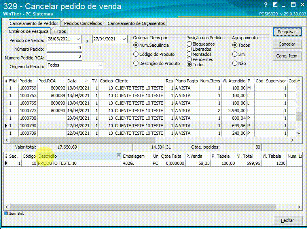The height and width of the screenshot is (229, 307).
Task: Select item row PRODUTO TESTE 10
Action: (x=153, y=163)
